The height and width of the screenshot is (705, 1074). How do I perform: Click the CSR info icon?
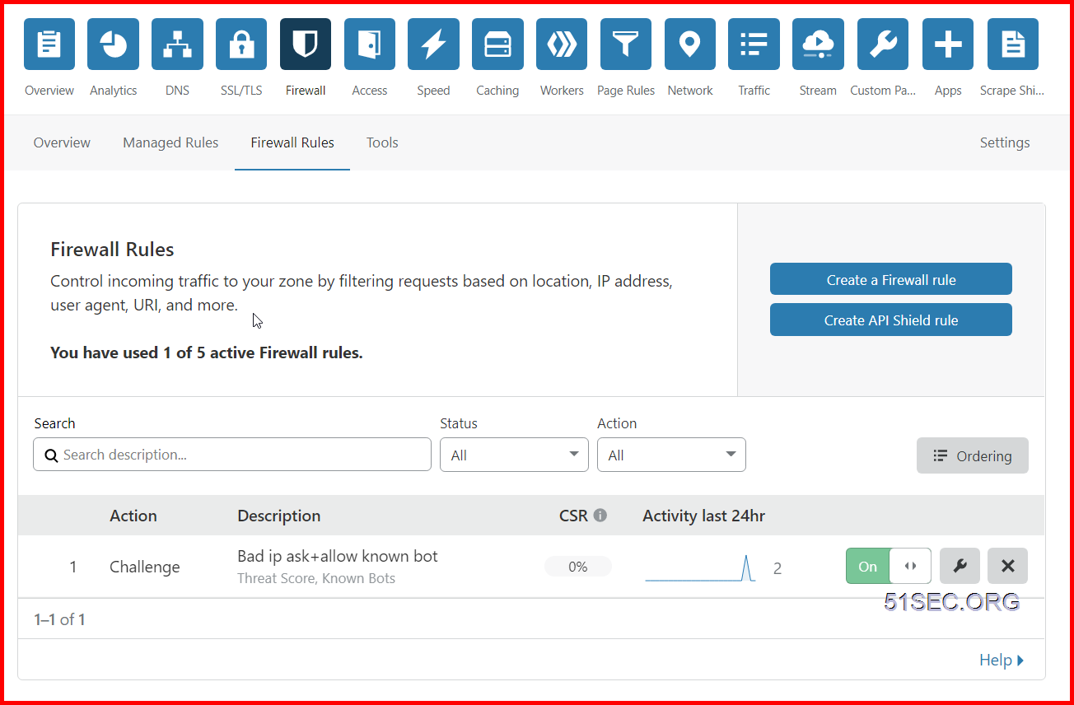[x=600, y=516]
